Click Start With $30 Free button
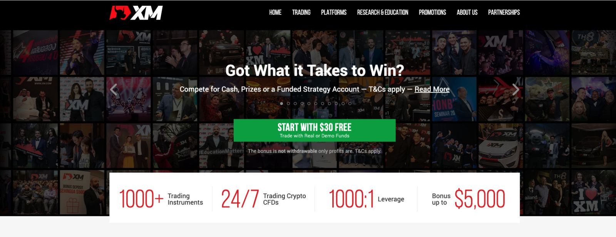 point(315,130)
